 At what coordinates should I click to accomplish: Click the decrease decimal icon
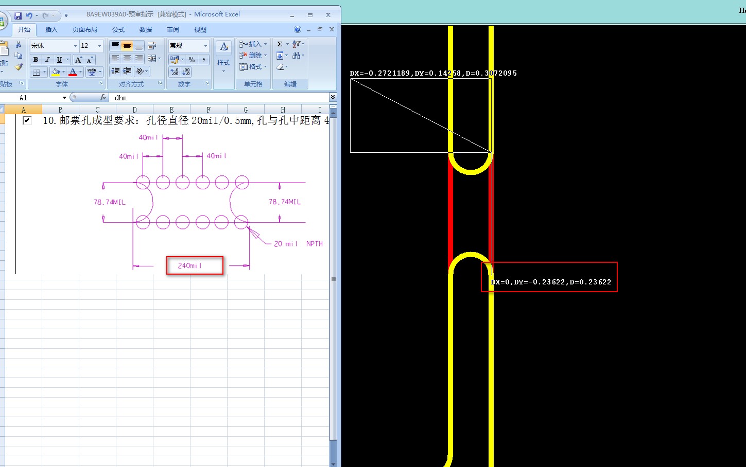(x=186, y=72)
